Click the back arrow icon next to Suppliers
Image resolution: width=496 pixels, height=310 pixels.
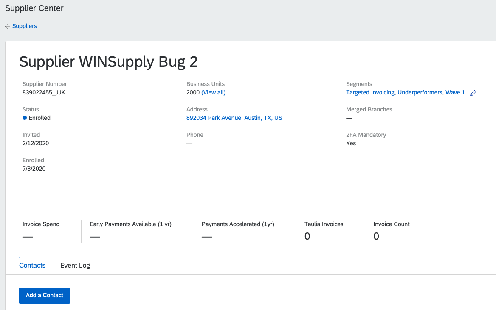[x=8, y=26]
